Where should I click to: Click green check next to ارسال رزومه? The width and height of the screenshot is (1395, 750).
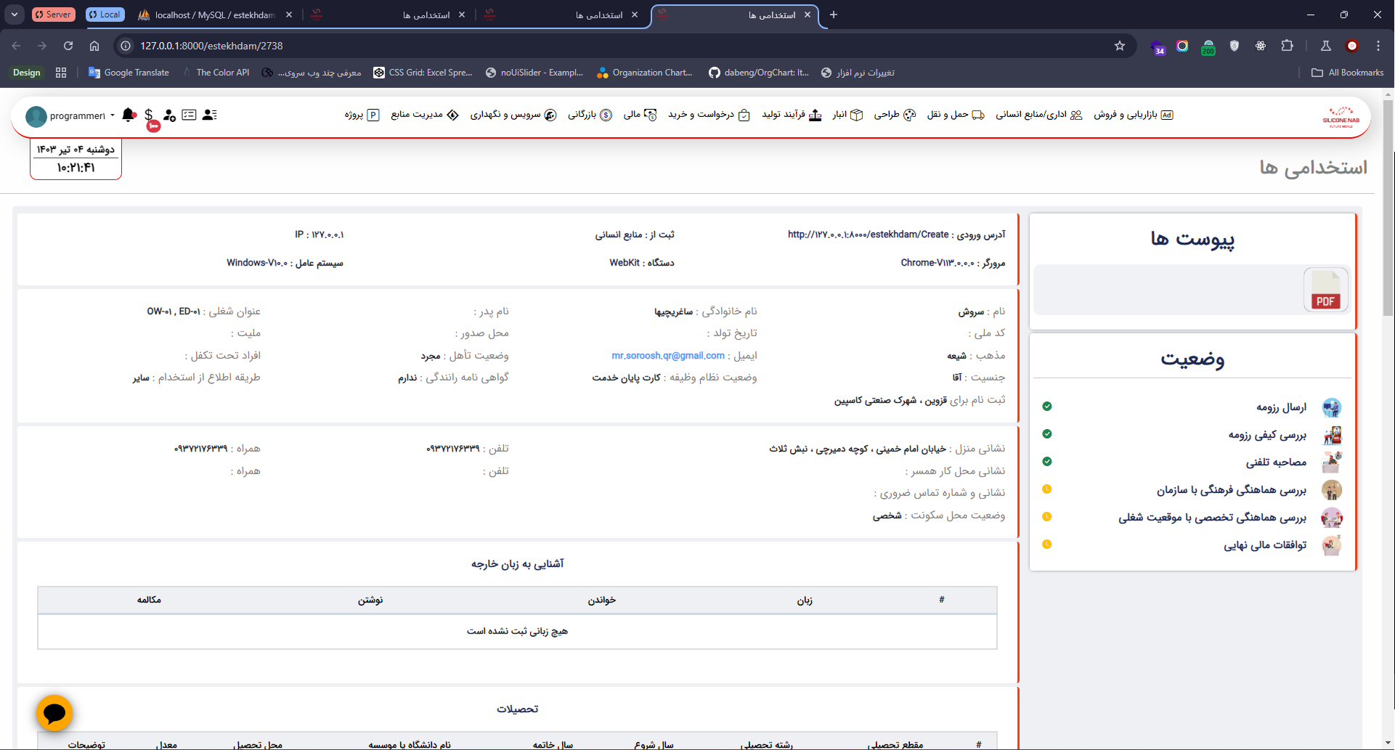pos(1047,407)
